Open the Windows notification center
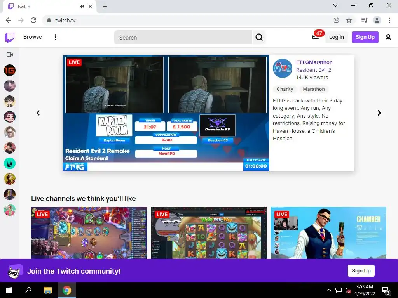 [386, 290]
